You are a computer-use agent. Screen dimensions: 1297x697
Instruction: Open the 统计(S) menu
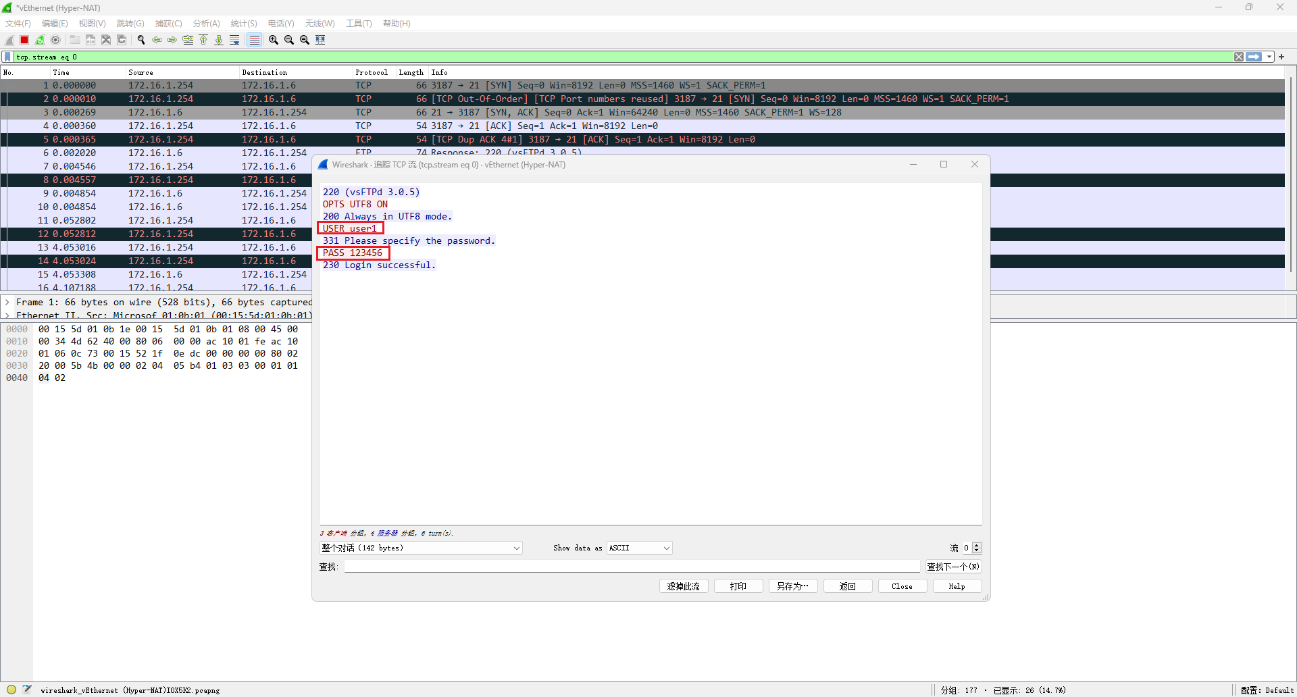[x=244, y=23]
